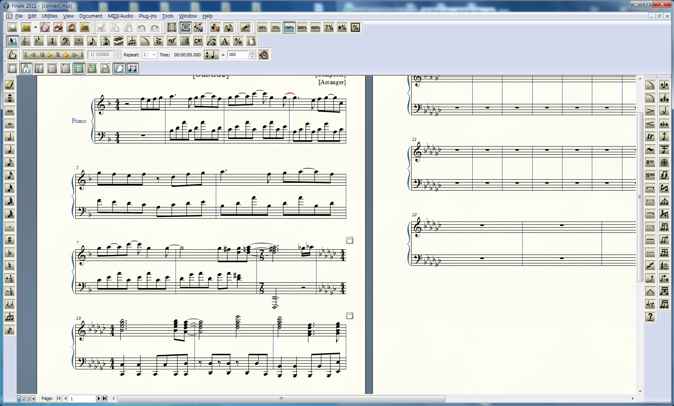
Task: Toggle the slanted page layout icon
Action: pos(119,68)
